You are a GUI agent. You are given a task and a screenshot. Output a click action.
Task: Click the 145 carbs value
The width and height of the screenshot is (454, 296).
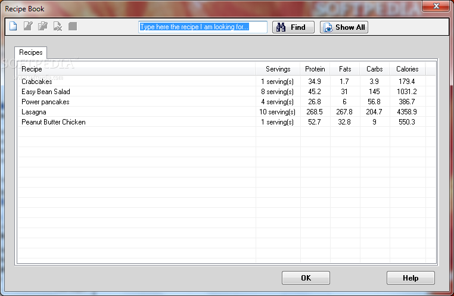click(x=374, y=92)
